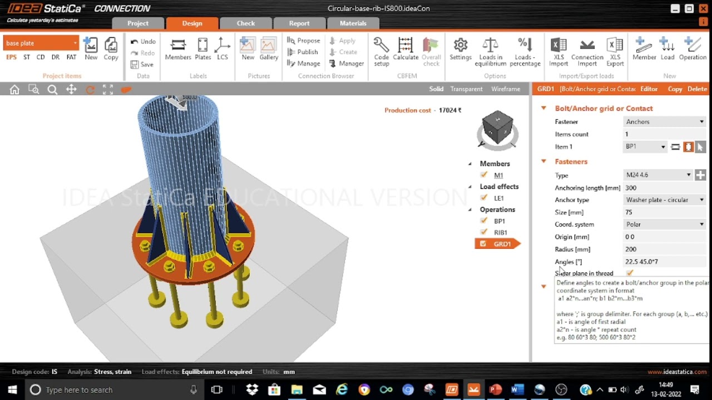Open the Fastener Anchors dropdown

[x=665, y=122]
